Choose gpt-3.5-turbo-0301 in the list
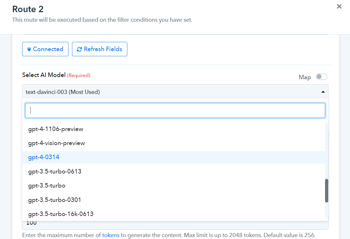350x239 pixels. 173,200
